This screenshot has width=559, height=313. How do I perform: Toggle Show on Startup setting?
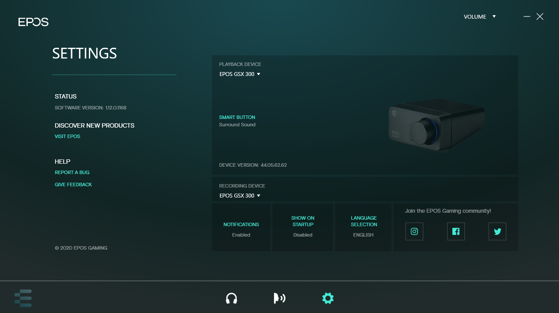[303, 227]
